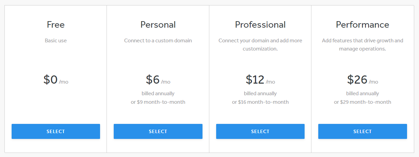The height and width of the screenshot is (157, 419).
Task: Select the Free plan button
Action: pos(56,131)
